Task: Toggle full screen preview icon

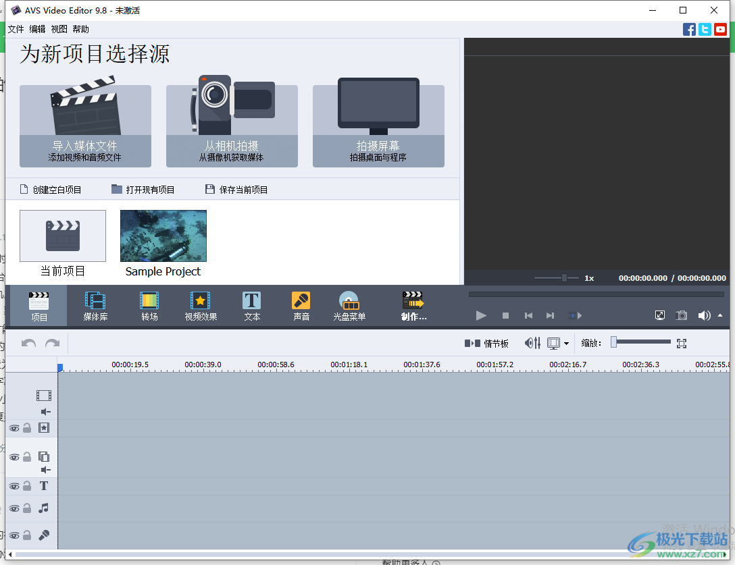Action: click(660, 315)
